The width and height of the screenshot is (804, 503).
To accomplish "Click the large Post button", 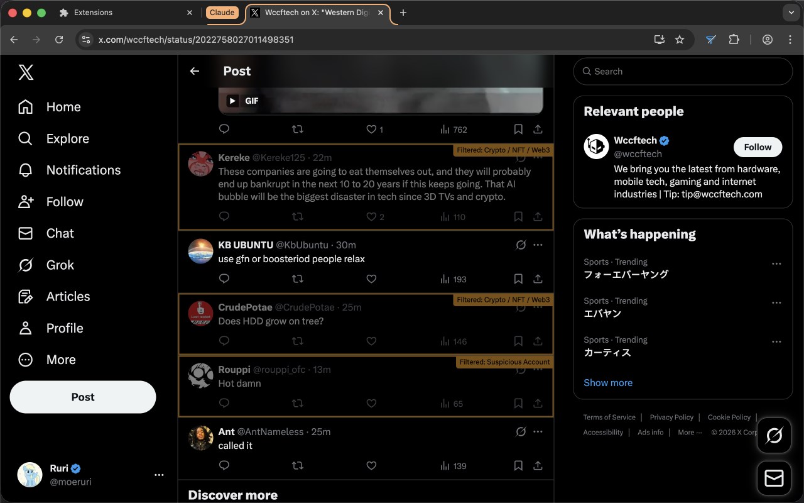I will (83, 397).
